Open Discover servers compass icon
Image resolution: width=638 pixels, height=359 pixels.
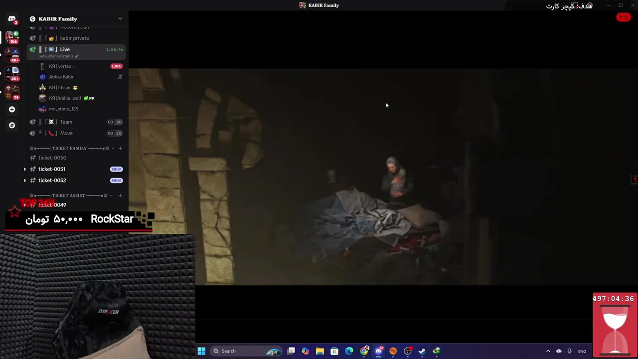click(12, 125)
